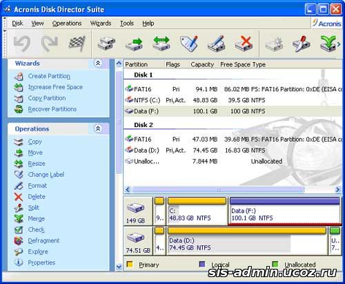Click the horizontal scrollbar left arrow

point(128,190)
